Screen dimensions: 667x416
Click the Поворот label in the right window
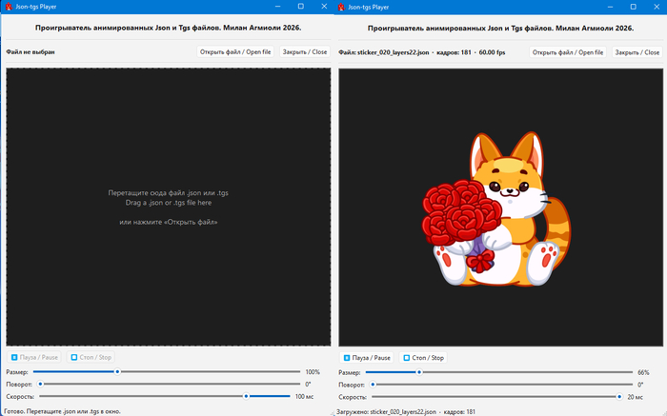click(x=352, y=385)
